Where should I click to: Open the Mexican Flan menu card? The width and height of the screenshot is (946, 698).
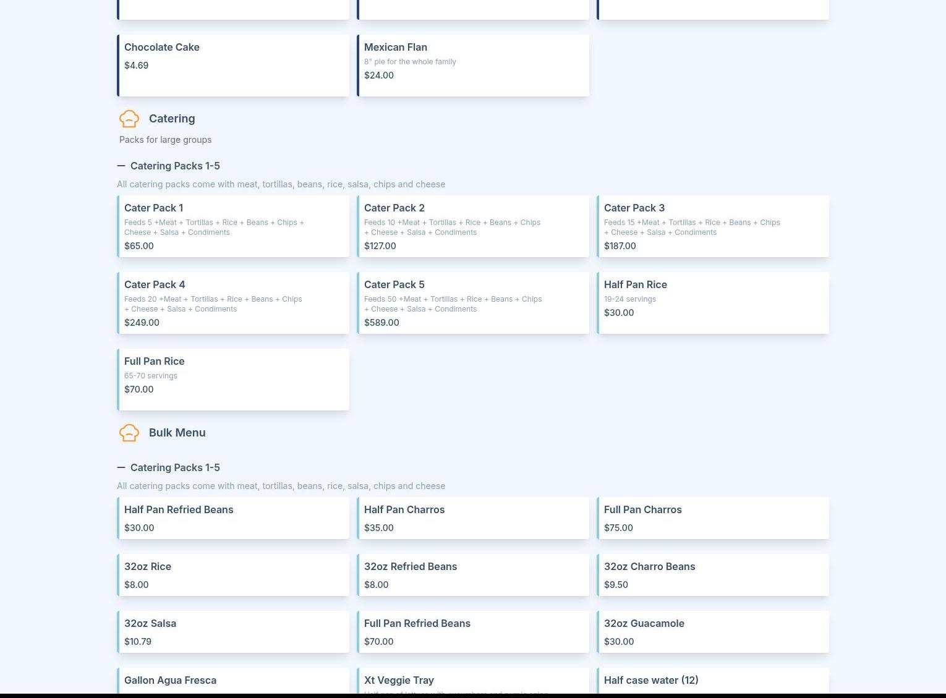click(x=473, y=65)
